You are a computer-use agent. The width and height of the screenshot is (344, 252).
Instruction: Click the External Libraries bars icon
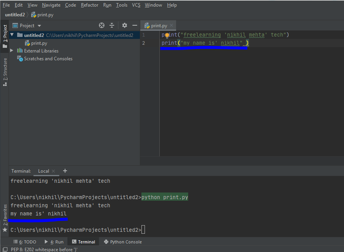pyautogui.click(x=20, y=51)
